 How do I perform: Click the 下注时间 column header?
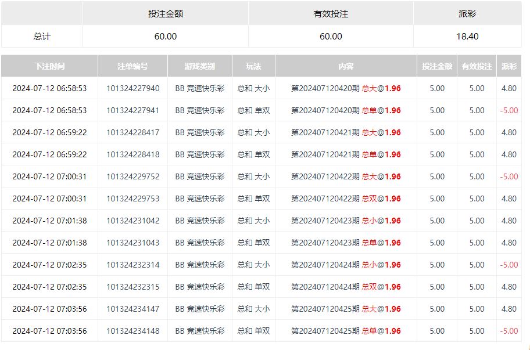49,66
